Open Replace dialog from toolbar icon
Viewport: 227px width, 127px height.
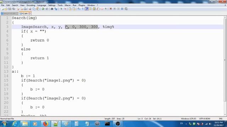point(56,9)
